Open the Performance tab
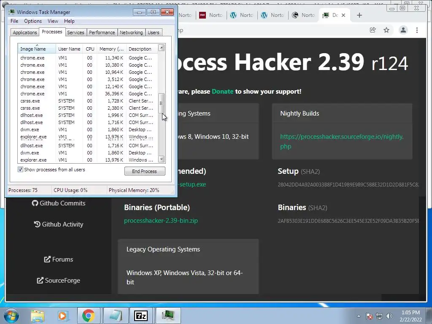Screen dimensions: 432x324 [x=102, y=32]
